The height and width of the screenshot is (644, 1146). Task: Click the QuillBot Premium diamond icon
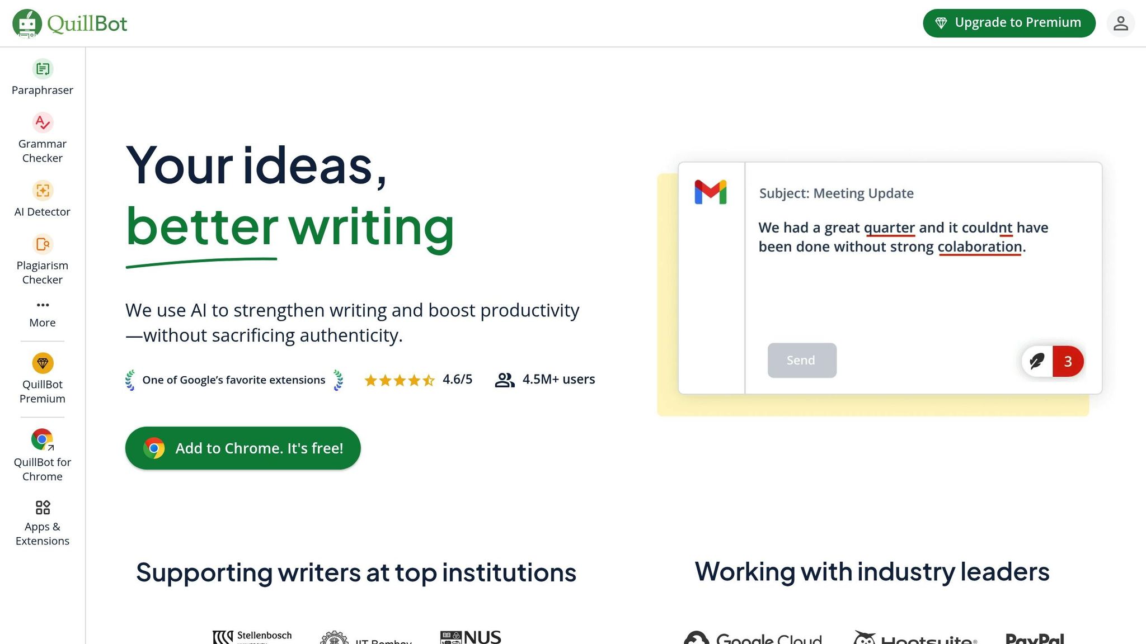tap(43, 363)
